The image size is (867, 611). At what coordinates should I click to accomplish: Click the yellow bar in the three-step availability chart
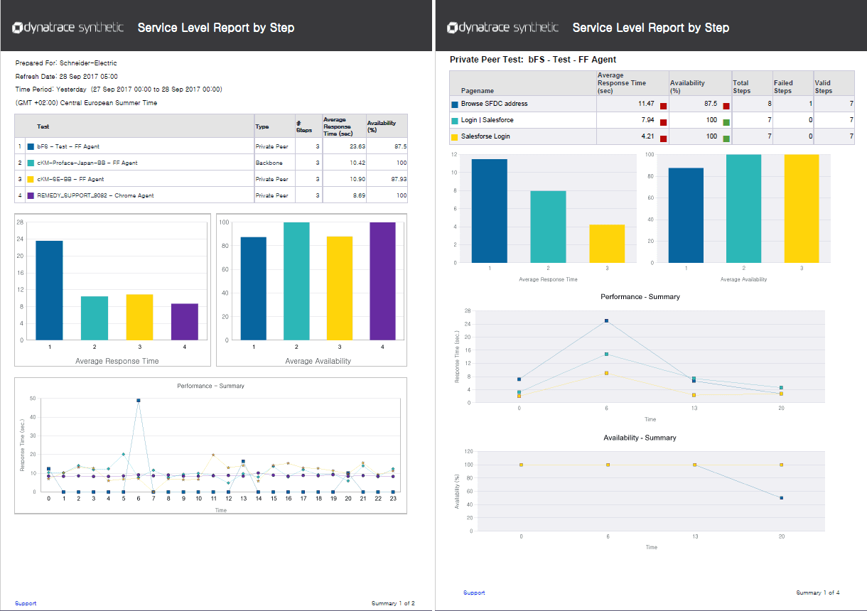[801, 208]
